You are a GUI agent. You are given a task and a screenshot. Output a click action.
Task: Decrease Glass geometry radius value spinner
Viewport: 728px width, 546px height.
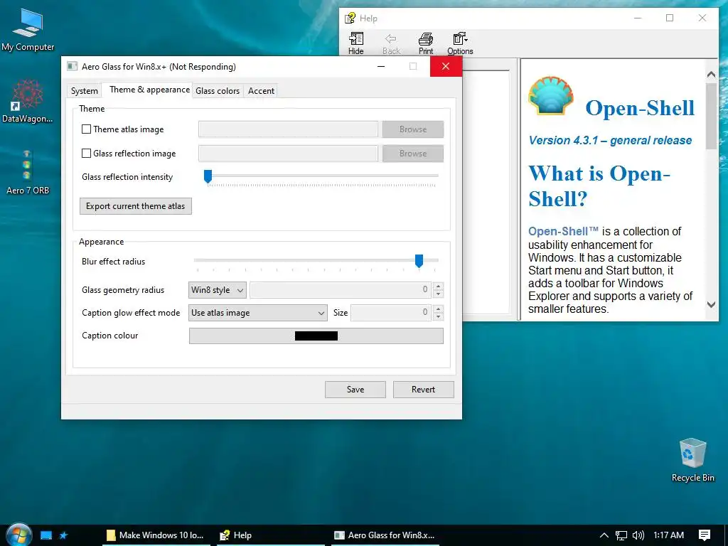click(438, 294)
